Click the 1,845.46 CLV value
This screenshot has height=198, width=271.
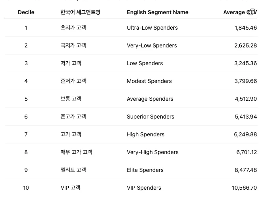[x=245, y=28]
